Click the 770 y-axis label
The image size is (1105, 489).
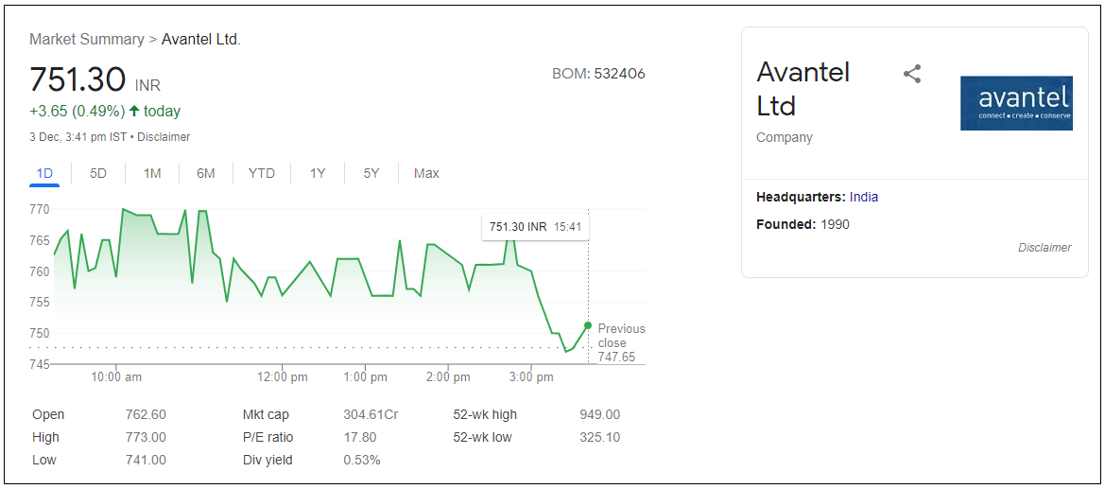click(40, 210)
